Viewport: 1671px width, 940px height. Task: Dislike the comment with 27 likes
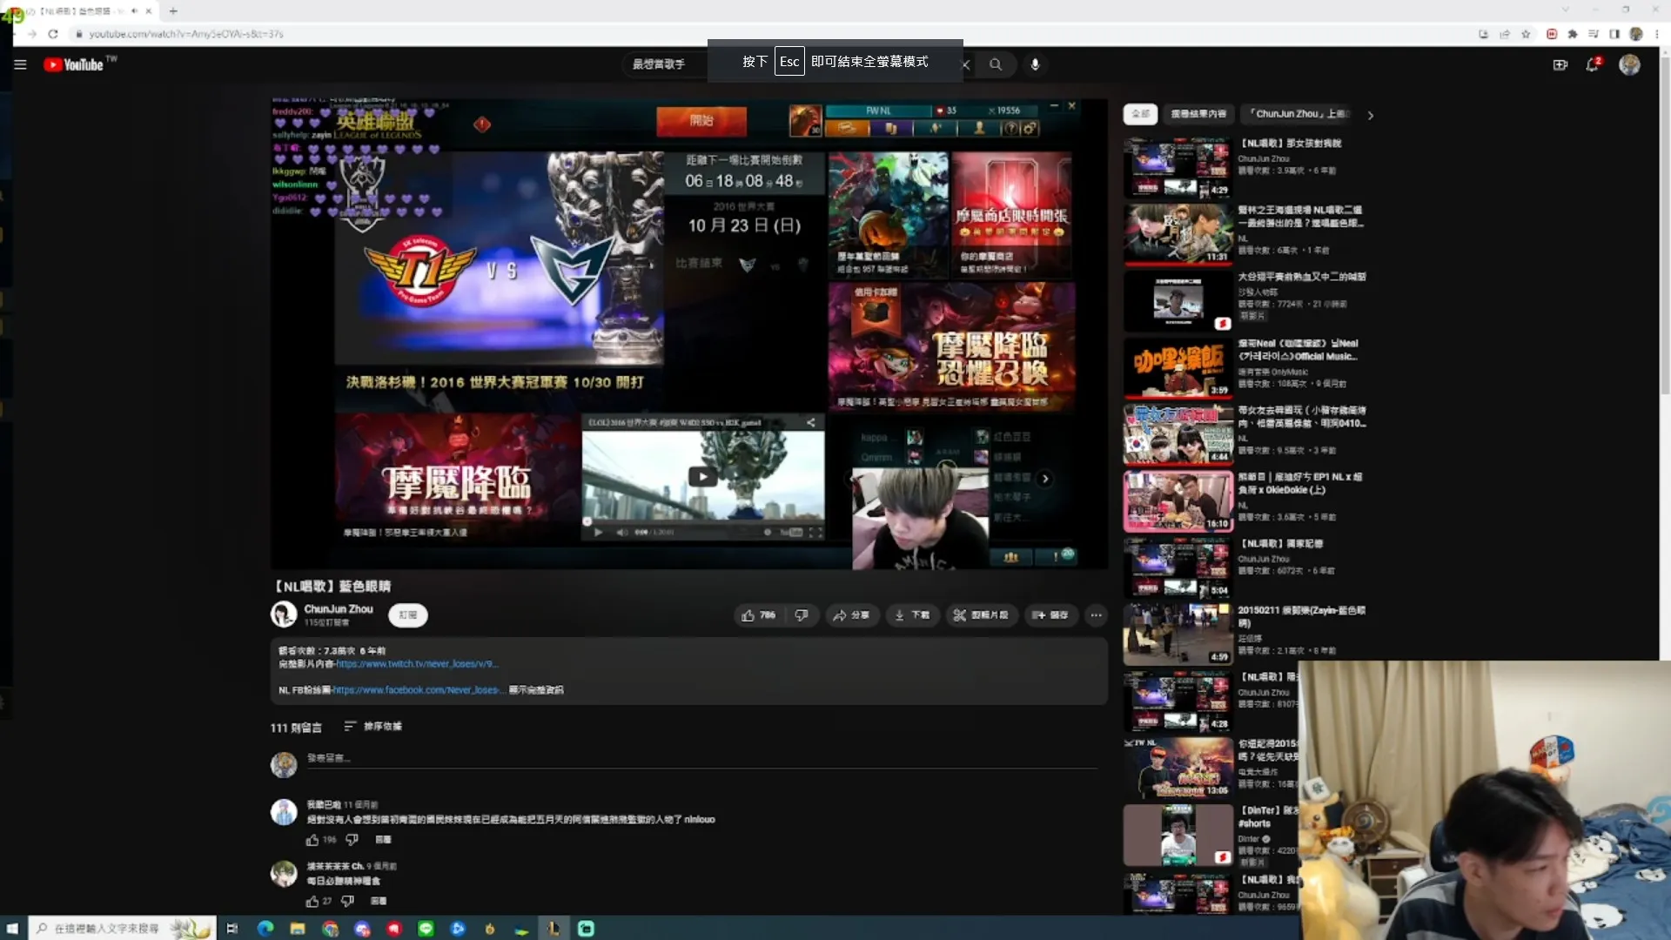347,901
